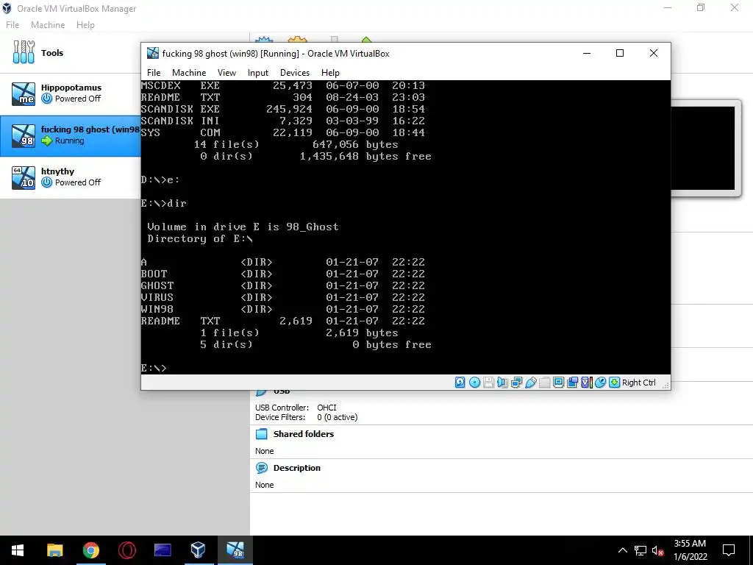Image resolution: width=753 pixels, height=565 pixels.
Task: Click the Shared folders blue folder icon
Action: 262,434
